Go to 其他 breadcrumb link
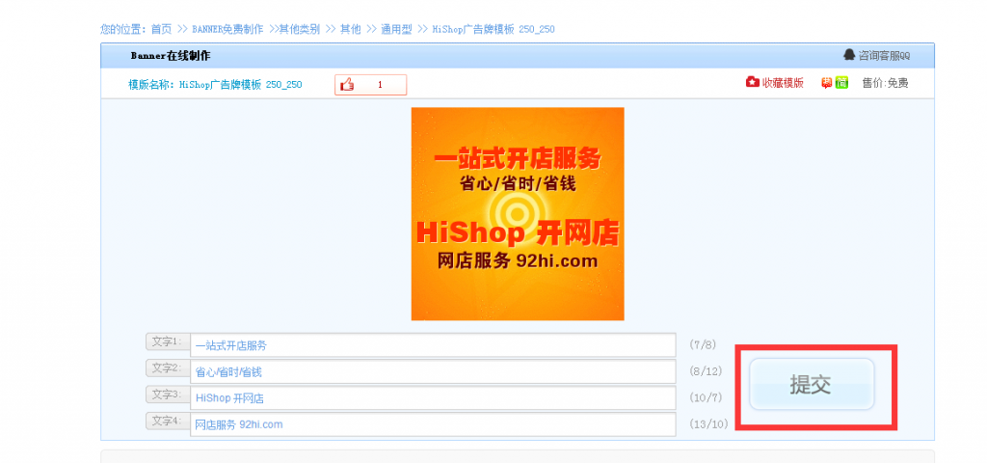Screen dimensions: 987x463 [x=351, y=29]
